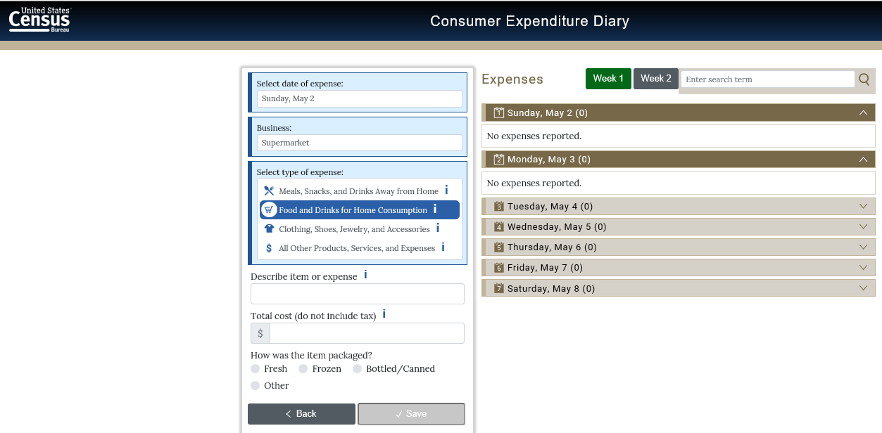This screenshot has height=433, width=882.
Task: Select the Week 1 tab
Action: tap(608, 79)
